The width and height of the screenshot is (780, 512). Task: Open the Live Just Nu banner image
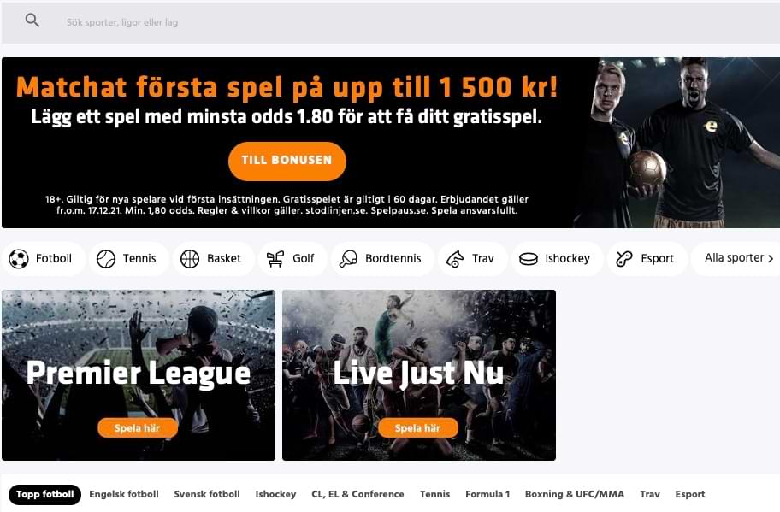pyautogui.click(x=419, y=374)
